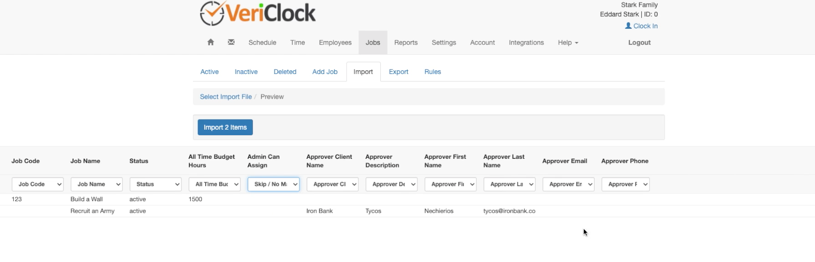Click the home icon in navigation bar

[x=210, y=42]
